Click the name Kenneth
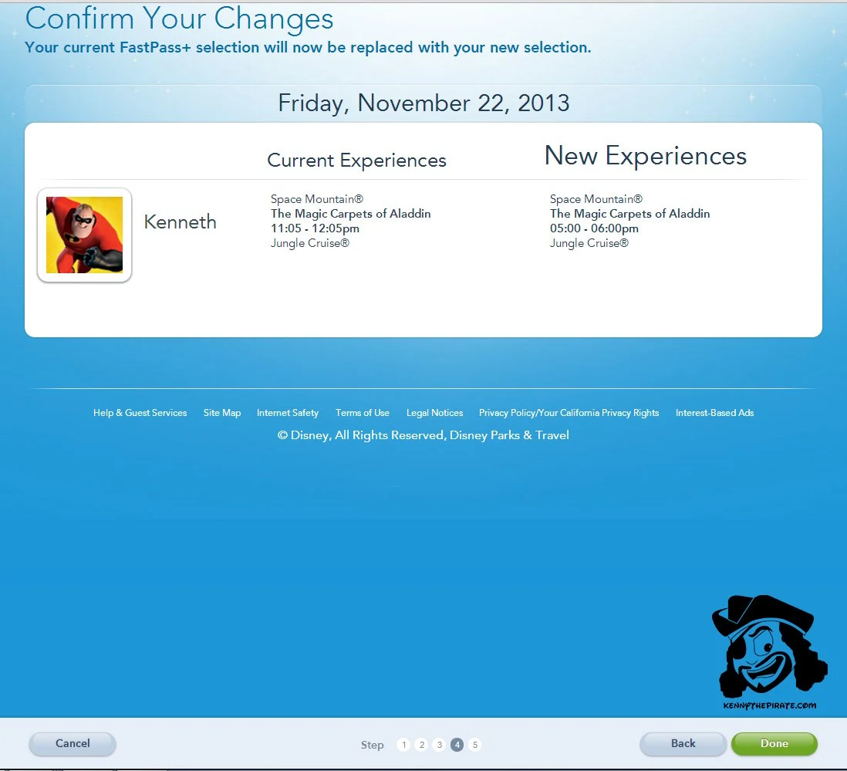 tap(180, 221)
